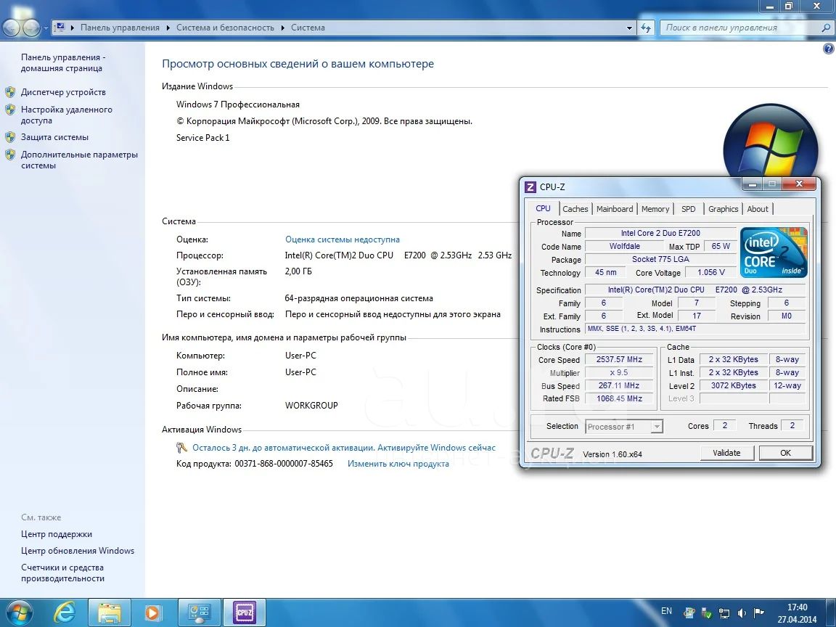836x627 pixels.
Task: Open Дополнительные параметры системы link
Action: (79, 160)
